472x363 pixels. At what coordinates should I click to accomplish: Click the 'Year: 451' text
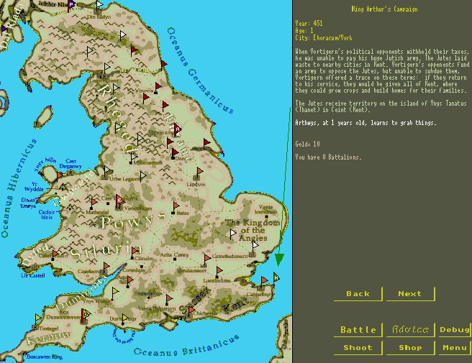309,24
